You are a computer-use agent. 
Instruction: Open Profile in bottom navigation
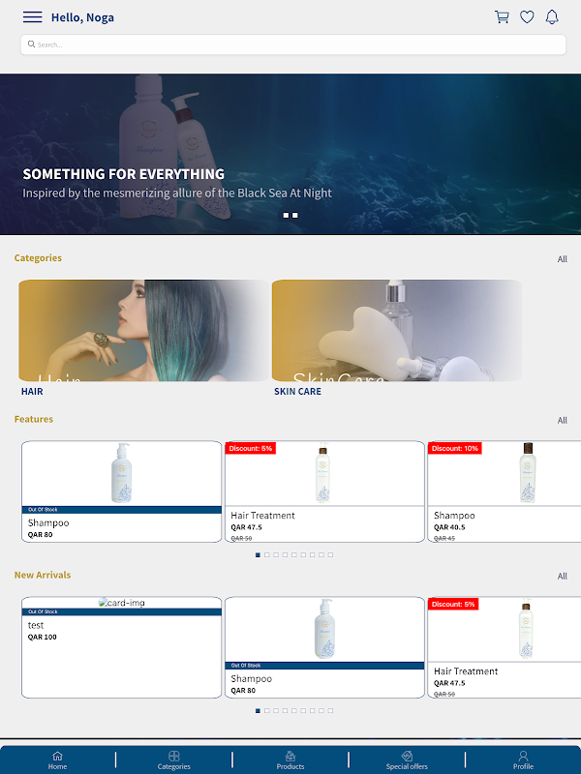pos(523,760)
